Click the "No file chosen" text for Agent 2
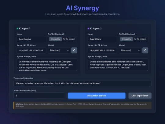 (140, 39)
